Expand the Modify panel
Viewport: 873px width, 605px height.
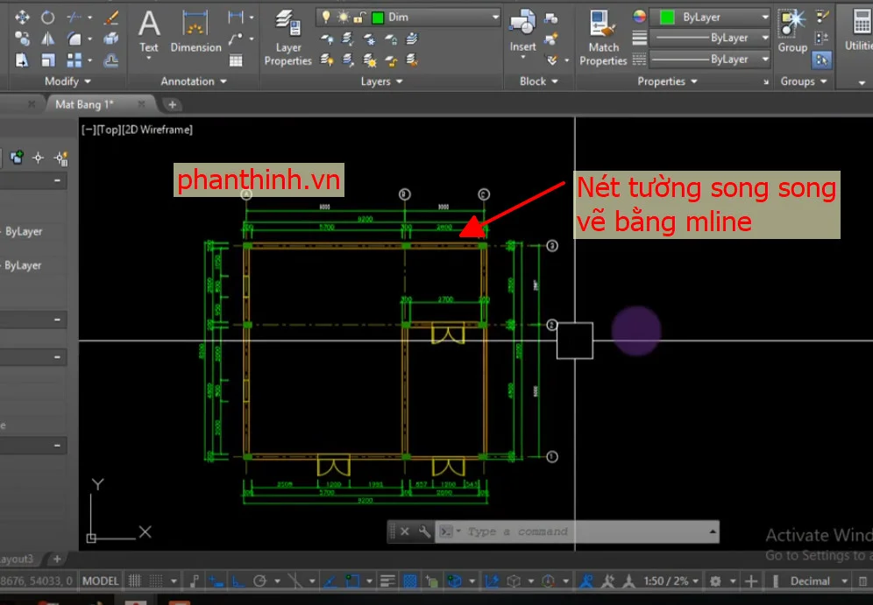[x=67, y=81]
